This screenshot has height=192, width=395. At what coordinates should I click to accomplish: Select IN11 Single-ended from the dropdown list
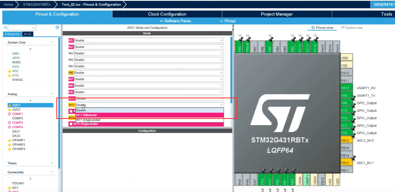88,120
